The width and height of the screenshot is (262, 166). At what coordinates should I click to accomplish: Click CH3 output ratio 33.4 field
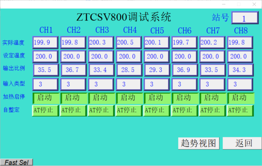click(x=101, y=70)
